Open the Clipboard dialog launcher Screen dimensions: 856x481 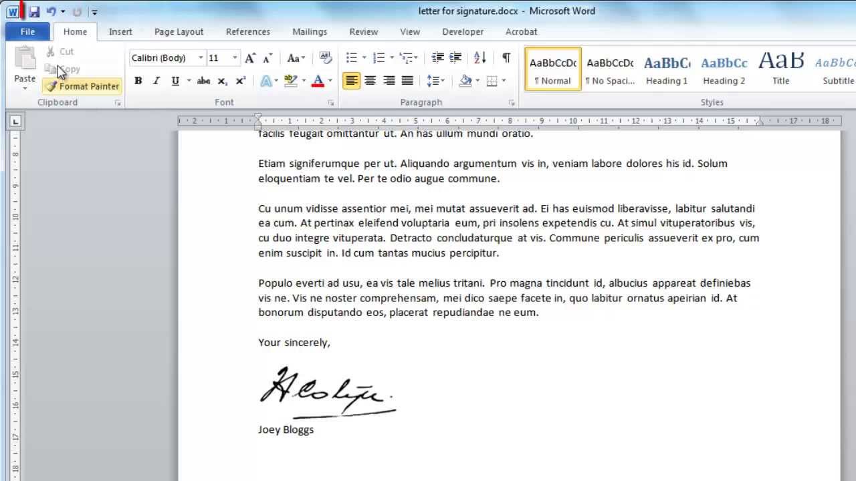(x=117, y=102)
